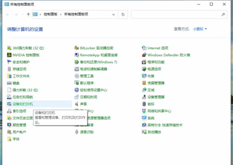
Task: Open the 索引选项 icon
Action: [9, 111]
